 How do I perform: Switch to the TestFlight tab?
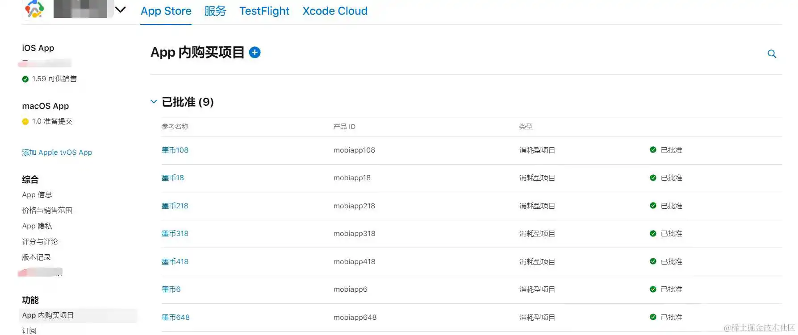(264, 11)
